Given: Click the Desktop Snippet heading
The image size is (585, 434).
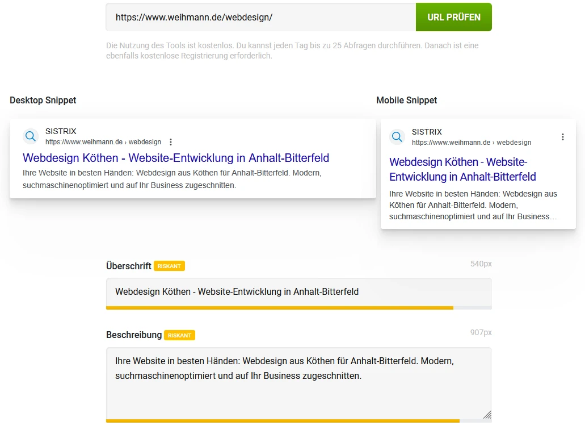Looking at the screenshot, I should 43,100.
